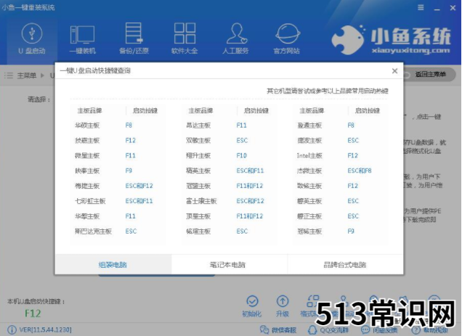Click the 小鱼系统 fish logo
This screenshot has width=462, height=336.
pos(348,39)
